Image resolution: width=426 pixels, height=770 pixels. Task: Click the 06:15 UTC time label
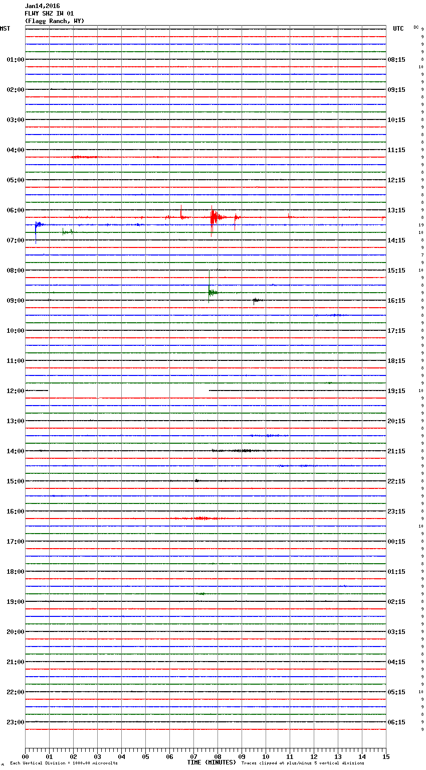396,722
